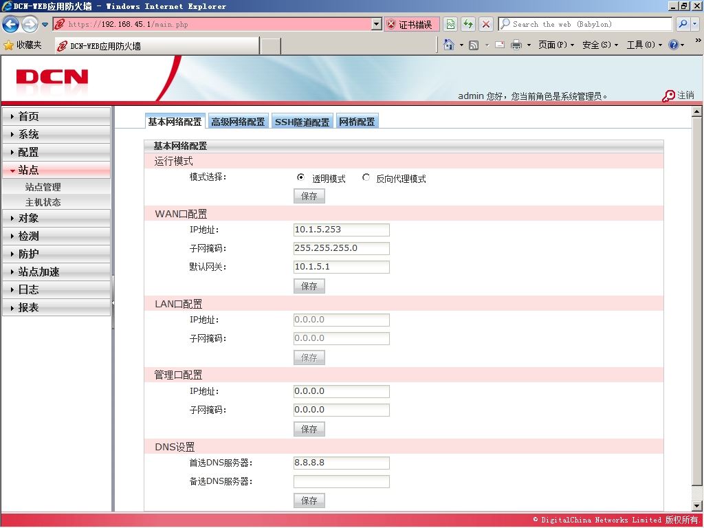Select the 透明模式 radio button
The width and height of the screenshot is (704, 528).
point(300,177)
